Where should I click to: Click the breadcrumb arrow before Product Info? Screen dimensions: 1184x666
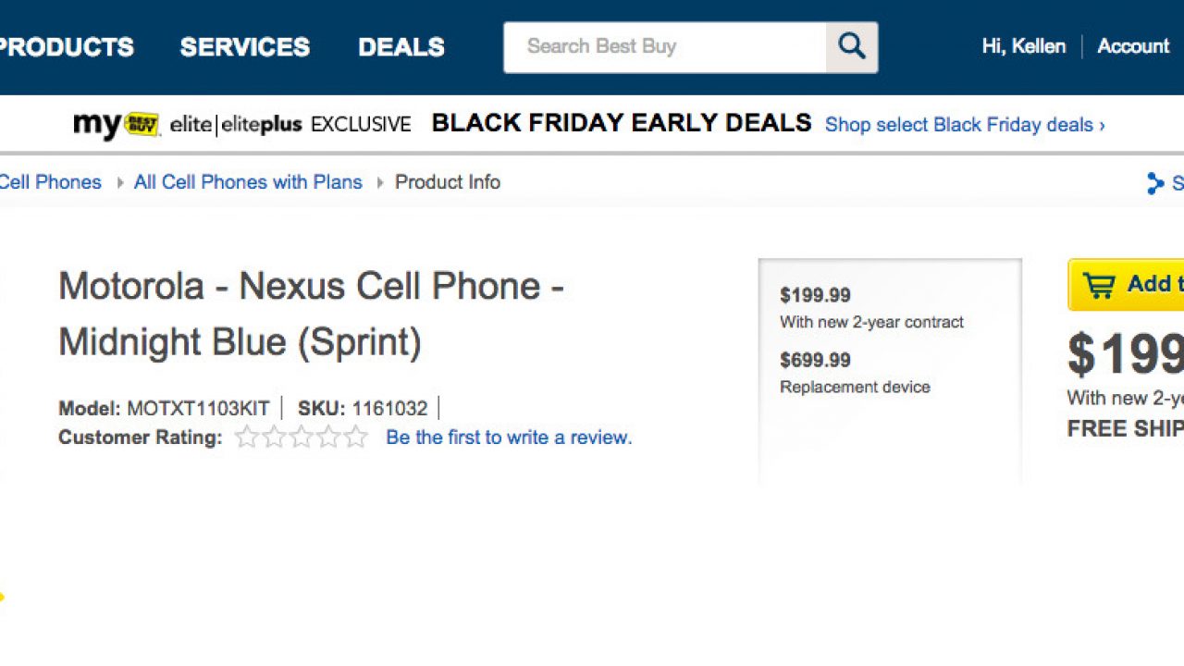click(379, 183)
